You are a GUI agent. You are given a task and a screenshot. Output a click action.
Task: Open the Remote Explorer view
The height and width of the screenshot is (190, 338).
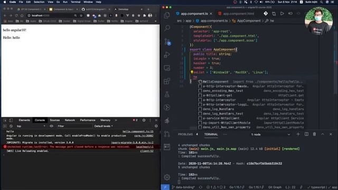(x=167, y=68)
